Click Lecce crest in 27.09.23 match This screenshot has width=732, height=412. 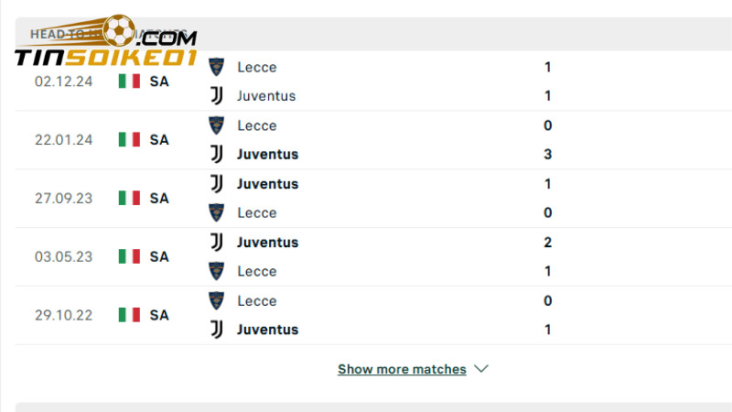[217, 212]
